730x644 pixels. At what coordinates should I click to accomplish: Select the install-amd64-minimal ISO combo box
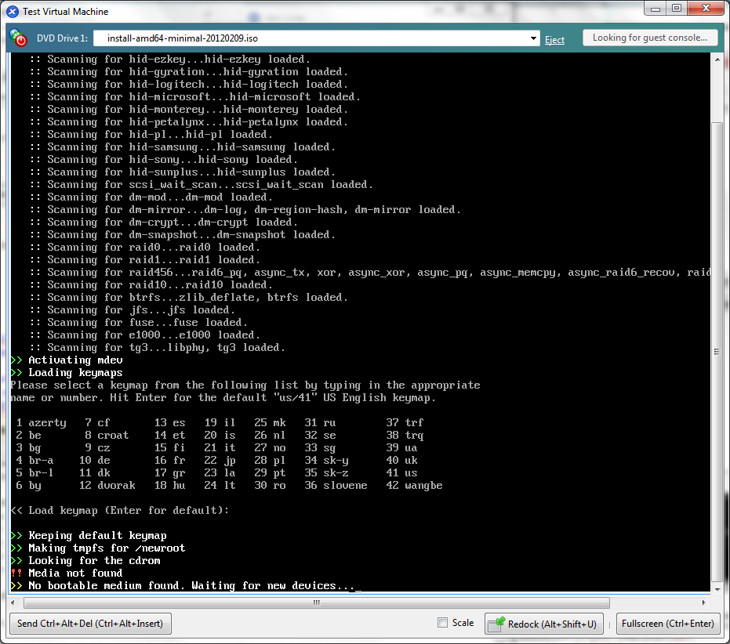coord(314,38)
